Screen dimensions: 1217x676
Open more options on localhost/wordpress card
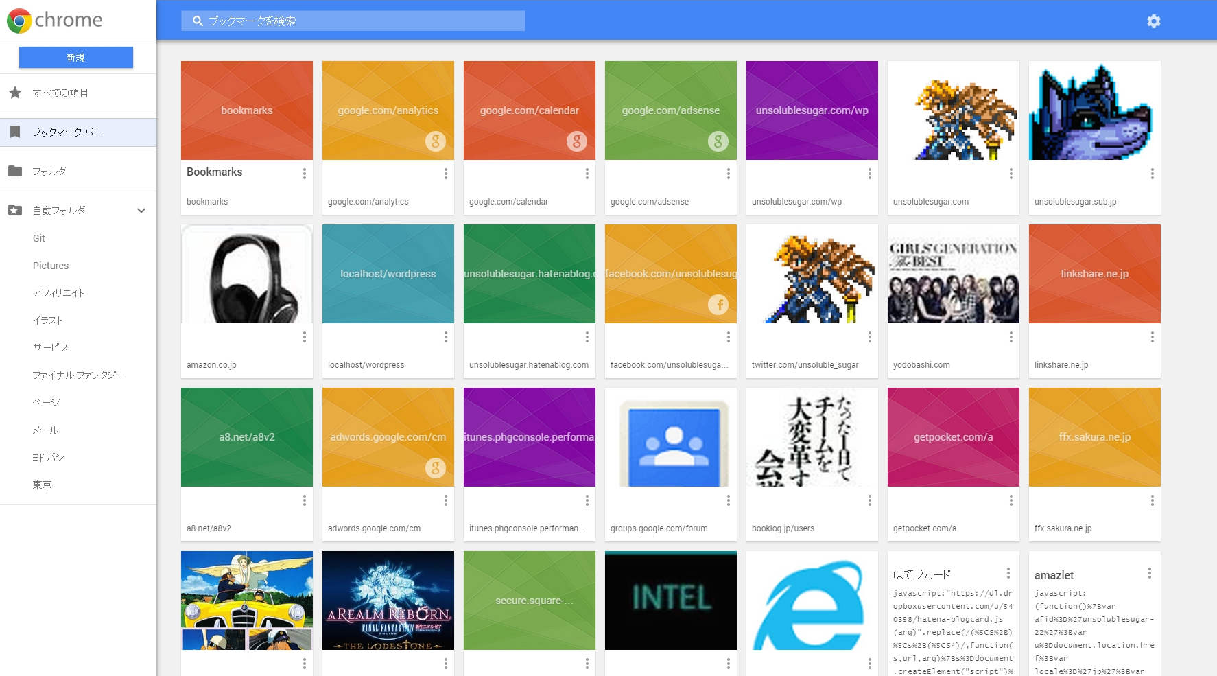446,337
